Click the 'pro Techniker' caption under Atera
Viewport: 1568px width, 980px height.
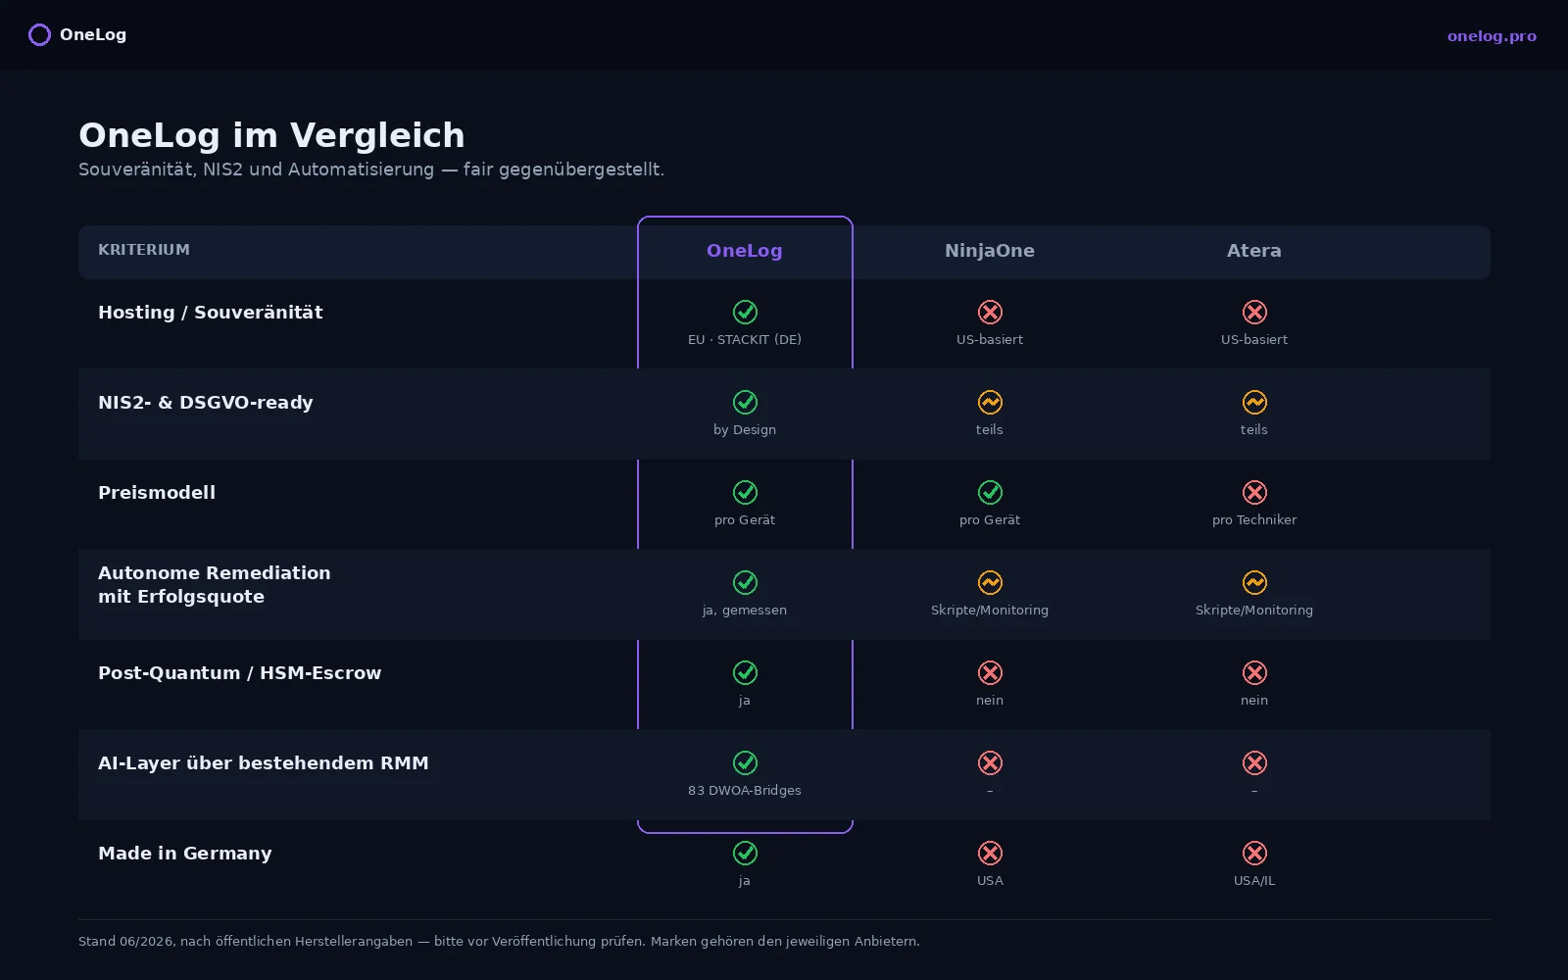[1254, 520]
